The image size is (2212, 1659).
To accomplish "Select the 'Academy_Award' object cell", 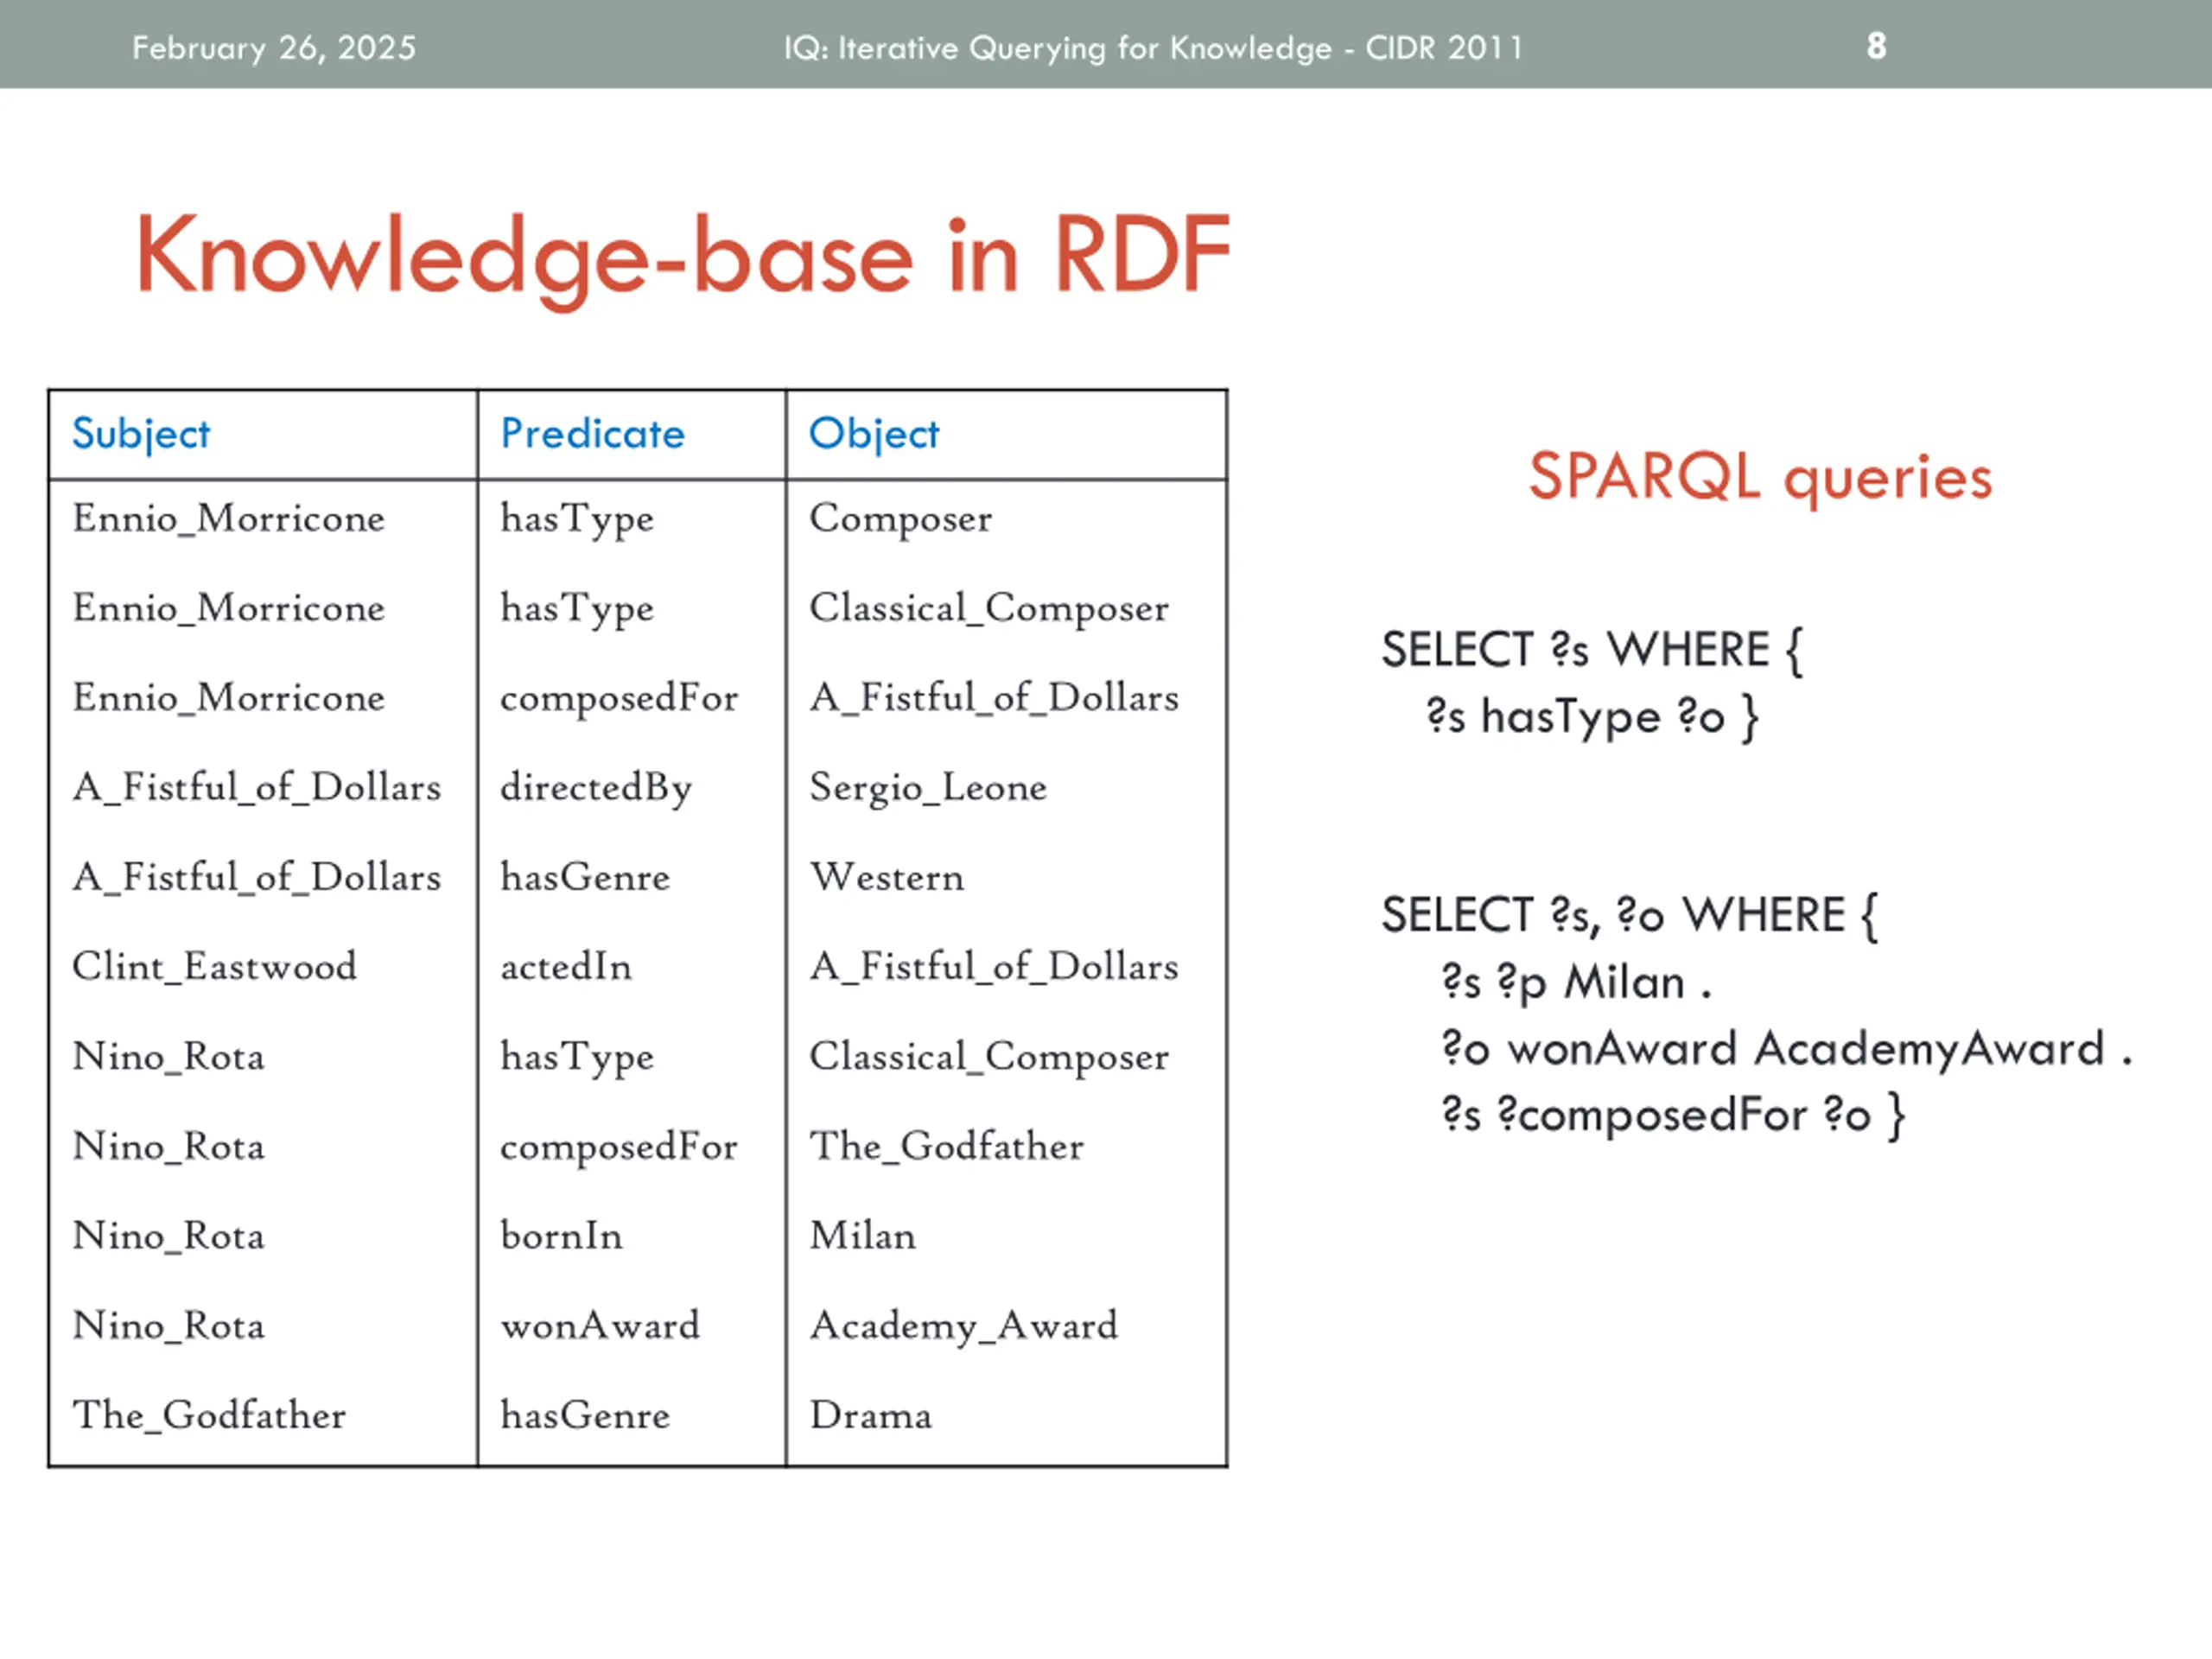I will 963,1326.
